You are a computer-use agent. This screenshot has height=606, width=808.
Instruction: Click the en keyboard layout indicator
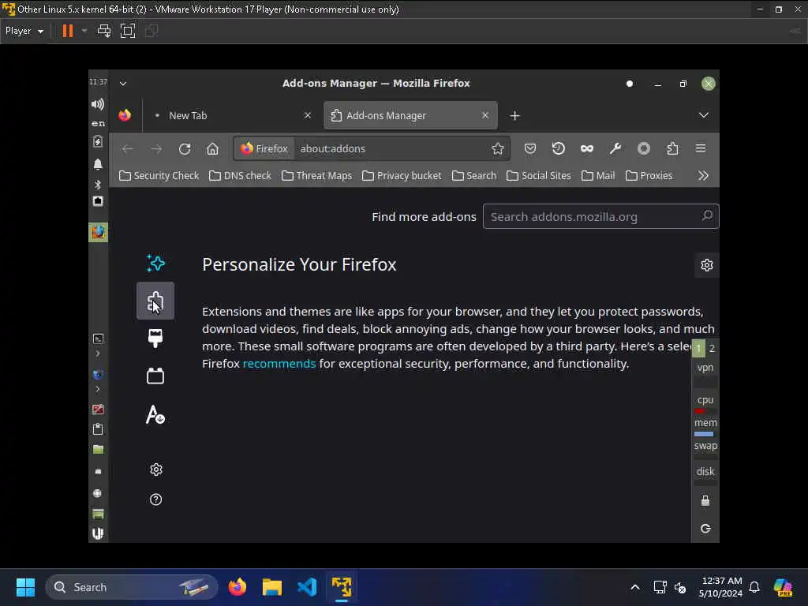click(98, 123)
